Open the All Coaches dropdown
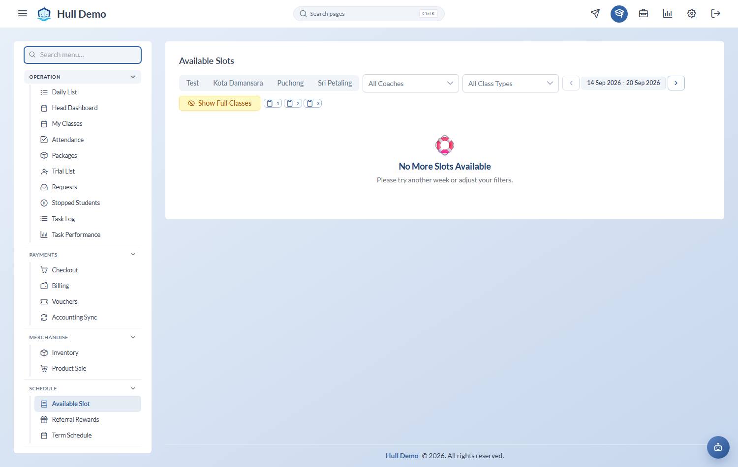Image resolution: width=738 pixels, height=467 pixels. pyautogui.click(x=411, y=84)
